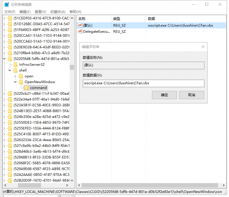Click folder icon of {523A581F-EC58-40CE key

click(x=10, y=105)
